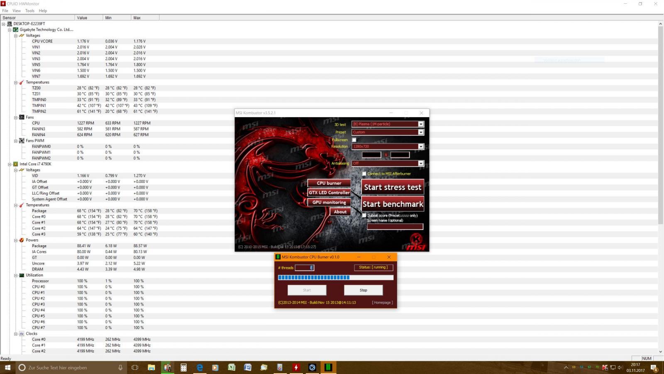
Task: Collapse the Gigabyte Temperatures group
Action: 16,82
